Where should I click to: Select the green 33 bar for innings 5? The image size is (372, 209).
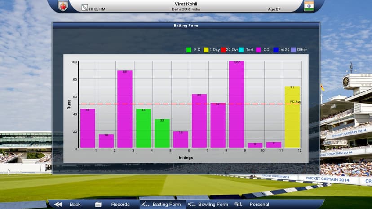162,134
